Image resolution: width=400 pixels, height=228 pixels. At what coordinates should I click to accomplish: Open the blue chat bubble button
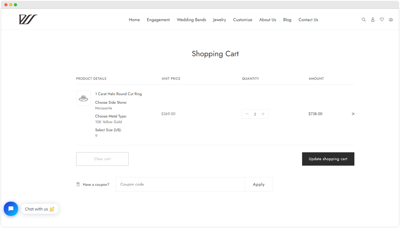pyautogui.click(x=11, y=209)
